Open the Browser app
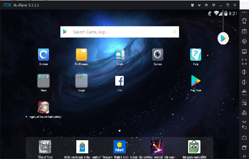This screenshot has height=159, width=249. pyautogui.click(x=44, y=55)
